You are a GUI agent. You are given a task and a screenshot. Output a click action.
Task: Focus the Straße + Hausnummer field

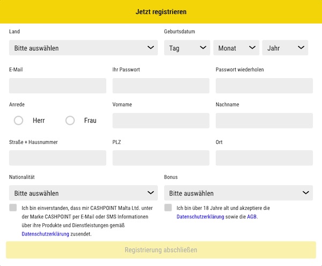(x=57, y=158)
